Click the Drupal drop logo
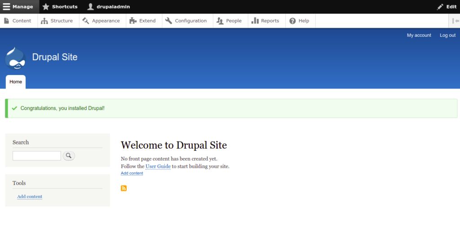 (x=15, y=58)
